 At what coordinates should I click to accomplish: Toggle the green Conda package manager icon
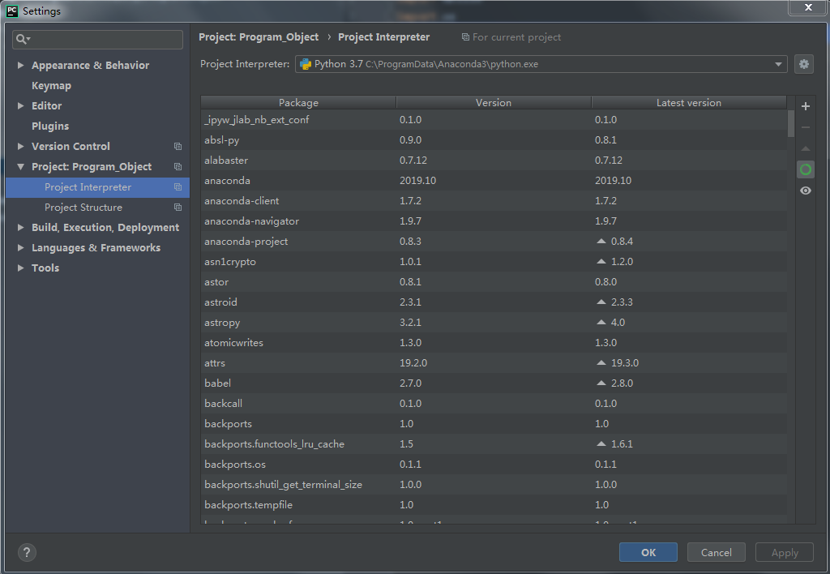[806, 169]
